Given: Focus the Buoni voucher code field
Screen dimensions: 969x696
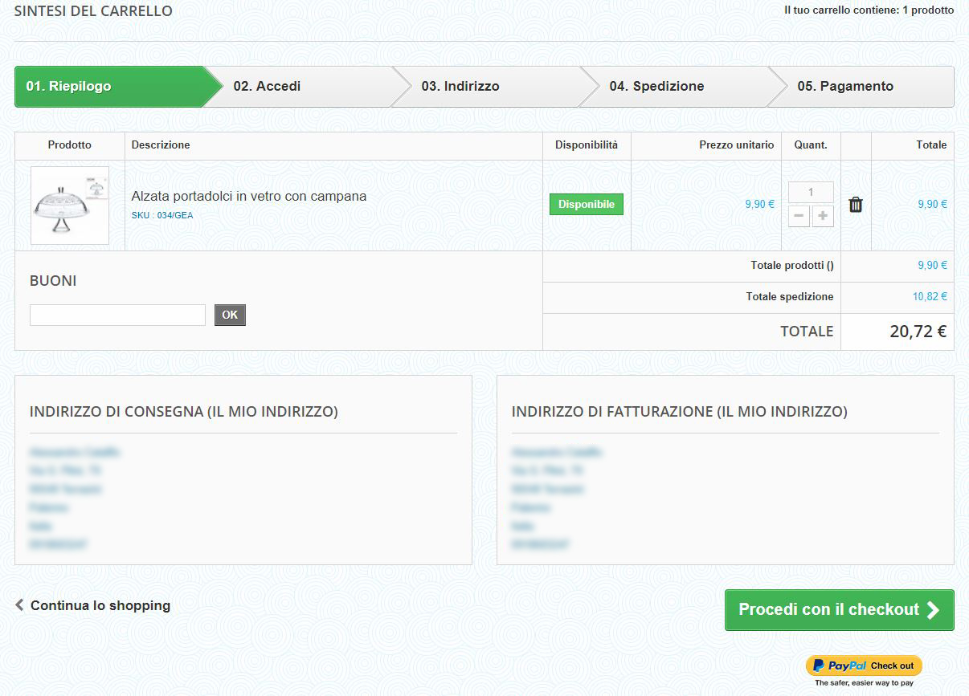Looking at the screenshot, I should pos(117,315).
